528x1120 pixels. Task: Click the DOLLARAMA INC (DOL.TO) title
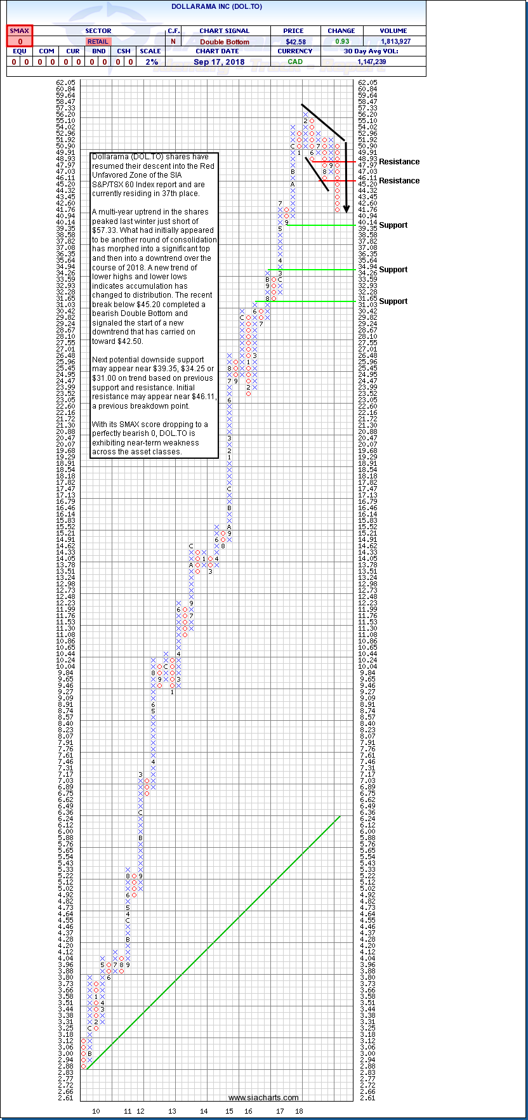(216, 7)
